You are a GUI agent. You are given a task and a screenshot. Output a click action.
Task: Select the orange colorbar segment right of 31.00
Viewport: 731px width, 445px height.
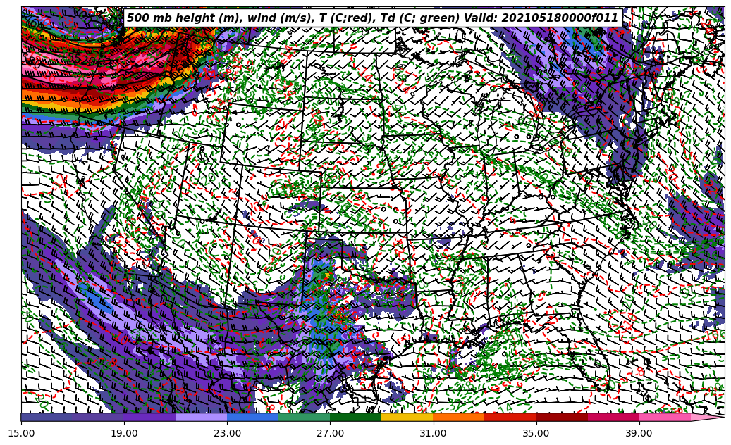pyautogui.click(x=459, y=417)
